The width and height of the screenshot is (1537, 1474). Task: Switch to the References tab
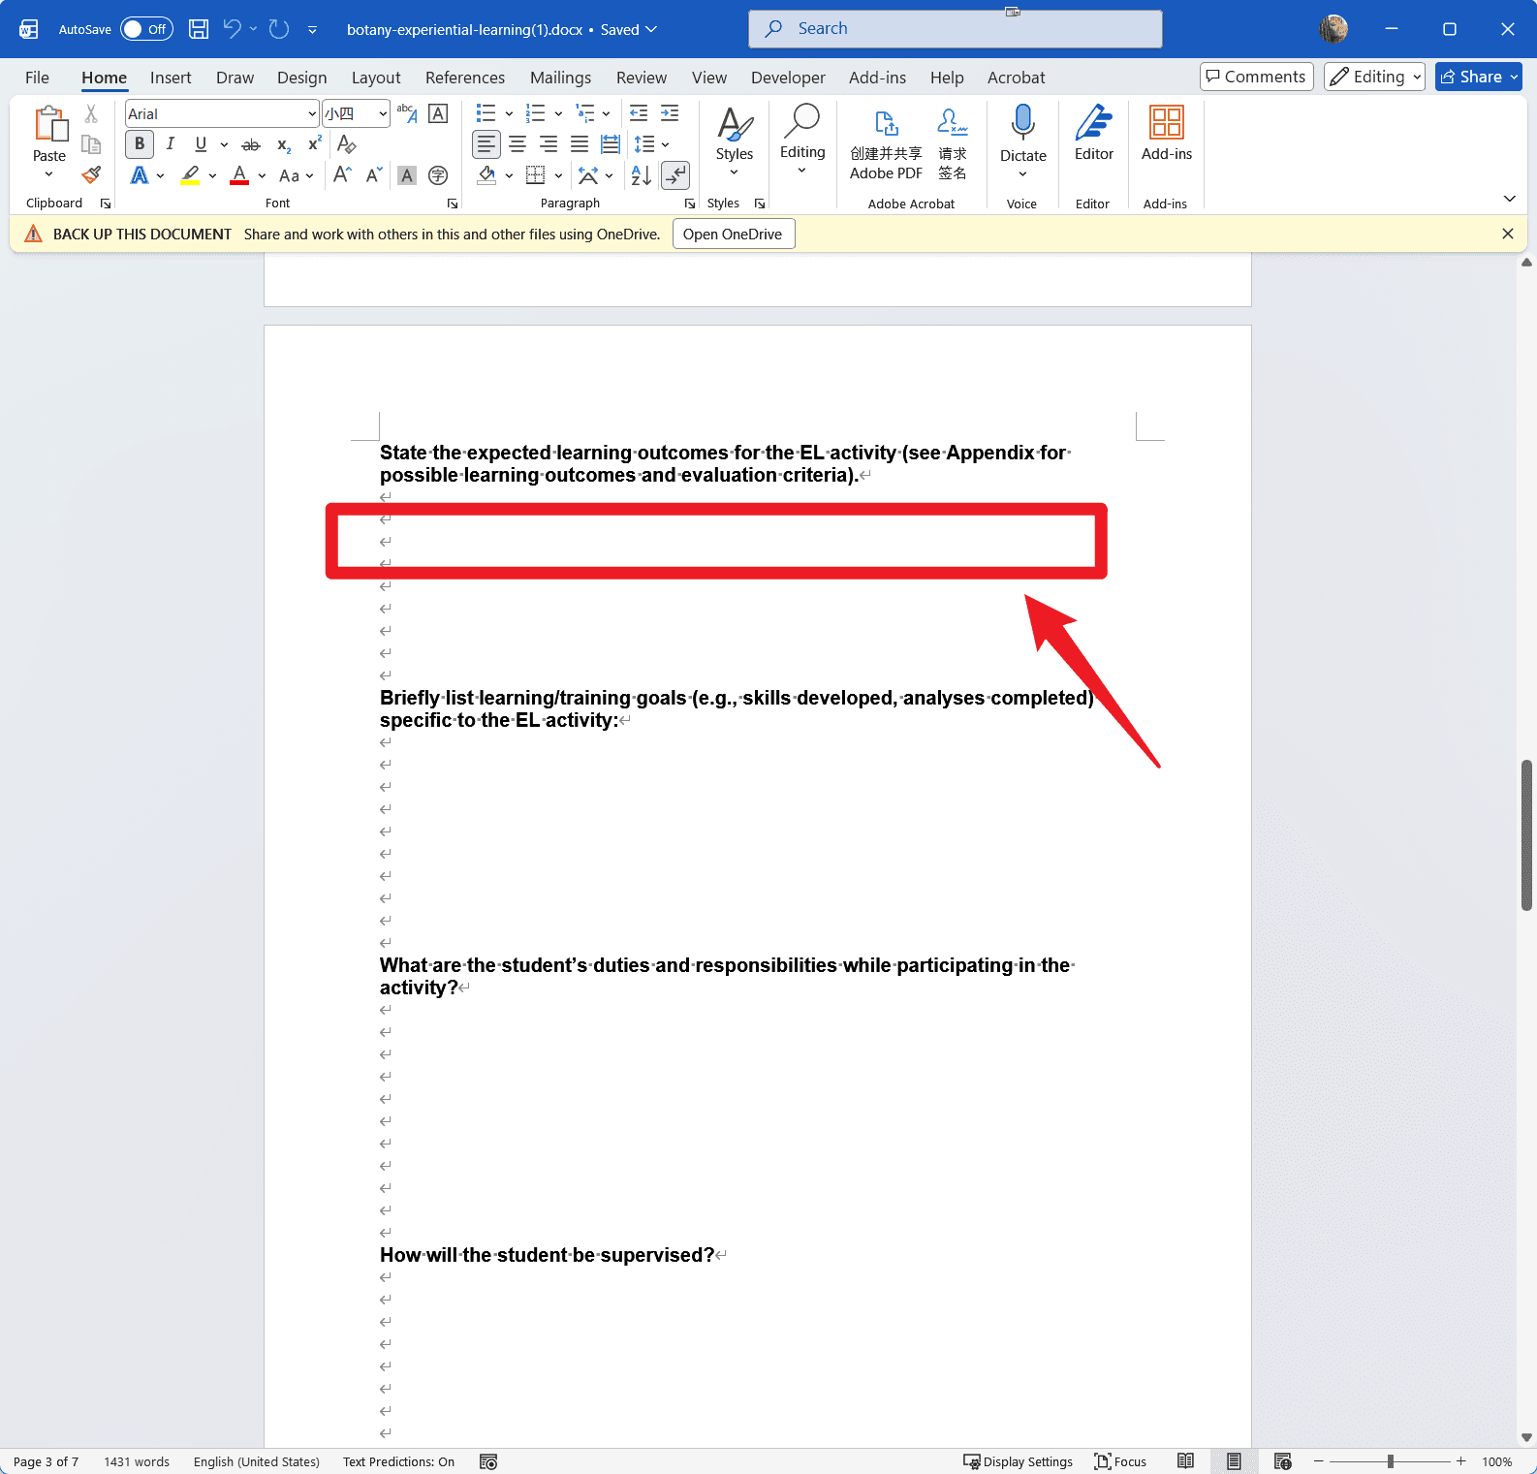[465, 78]
